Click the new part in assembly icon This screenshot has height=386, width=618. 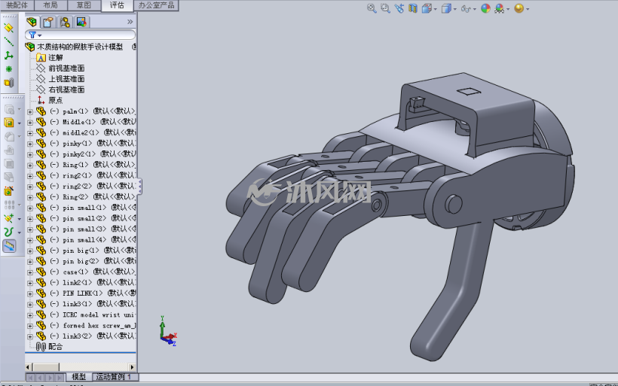(9, 191)
